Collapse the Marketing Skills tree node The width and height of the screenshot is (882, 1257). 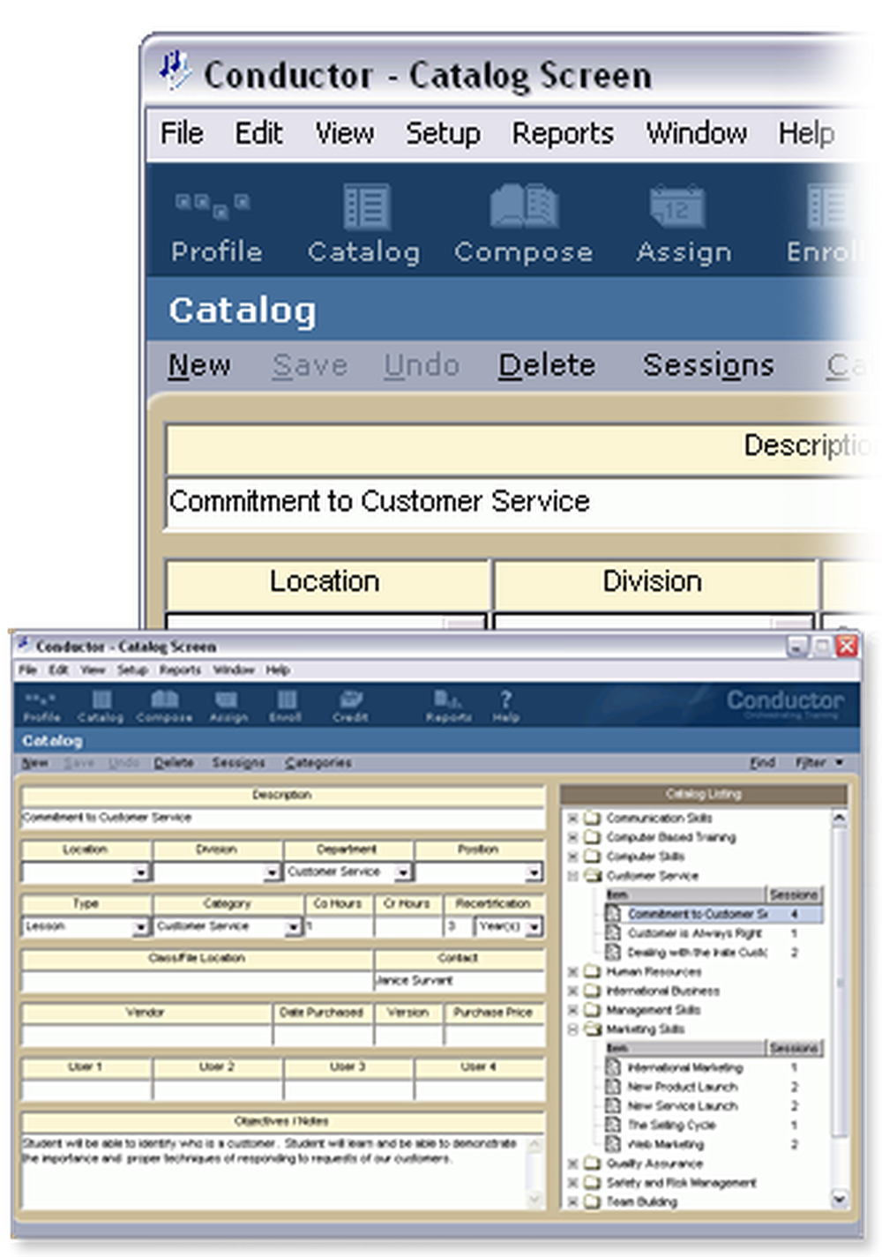point(573,1029)
